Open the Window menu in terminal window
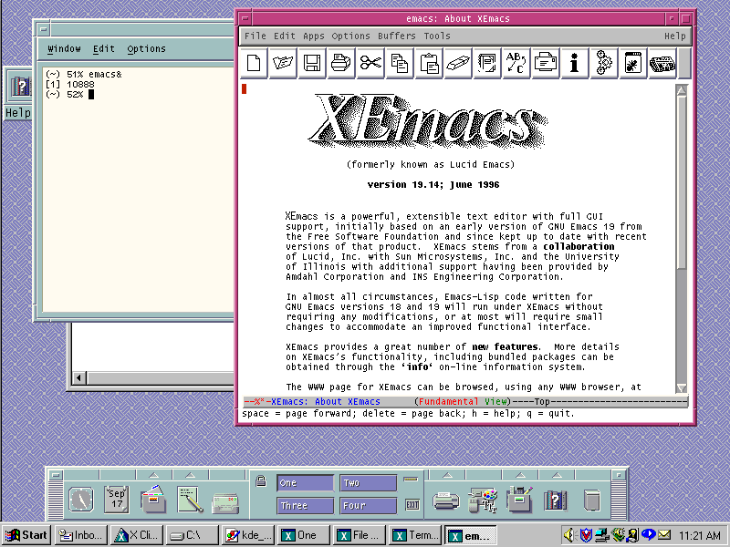This screenshot has width=730, height=547. [64, 48]
